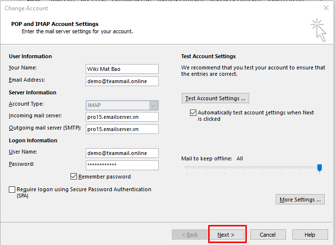
Task: Click the cursor sparkle icon in header
Action: click(x=318, y=30)
